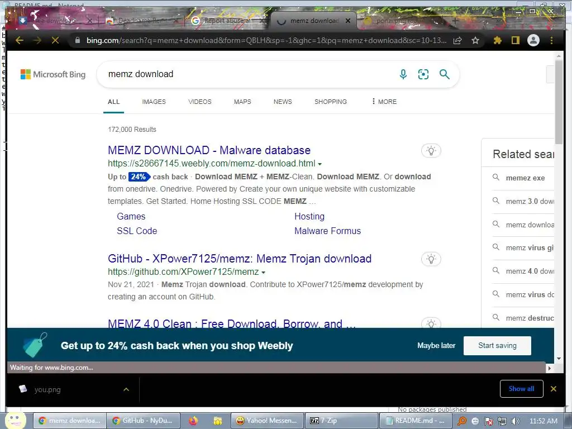Open the Chrome side panel icon
Viewport: 572px width, 429px height.
[x=515, y=40]
